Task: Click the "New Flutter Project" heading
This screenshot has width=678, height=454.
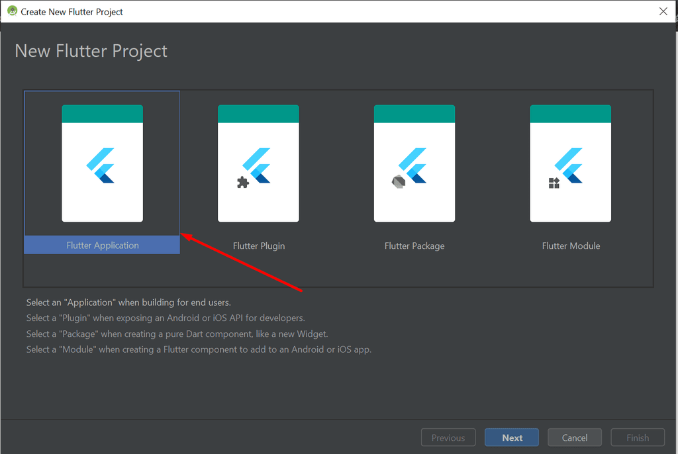Action: pos(91,51)
